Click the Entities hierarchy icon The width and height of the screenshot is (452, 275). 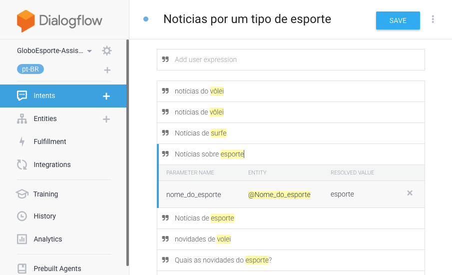[22, 118]
